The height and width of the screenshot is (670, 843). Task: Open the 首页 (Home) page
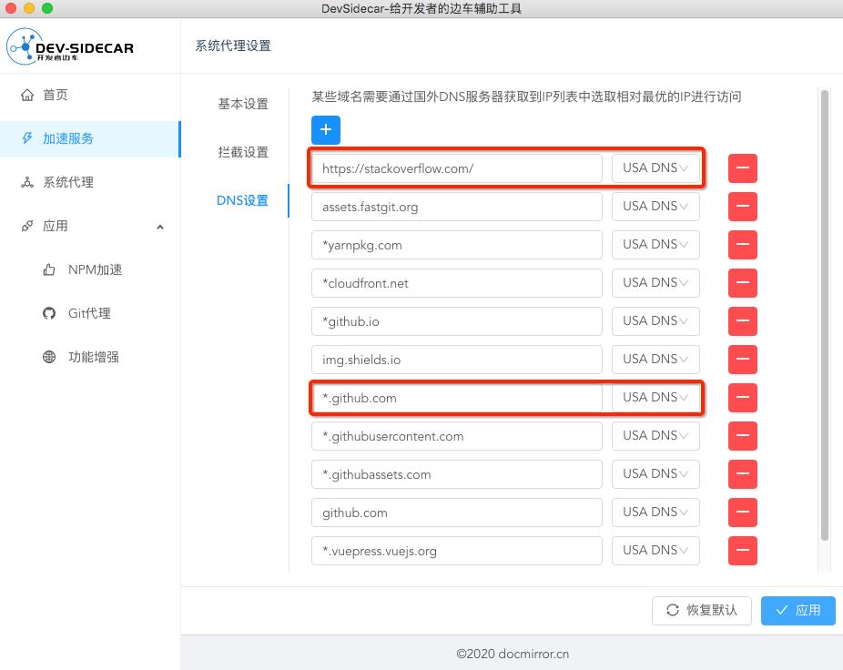click(55, 95)
